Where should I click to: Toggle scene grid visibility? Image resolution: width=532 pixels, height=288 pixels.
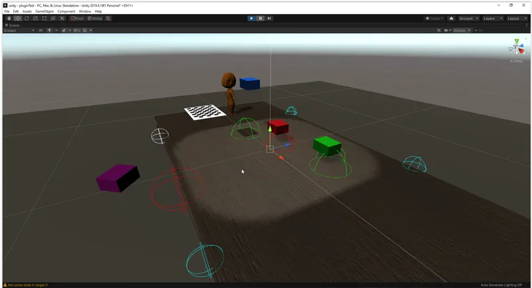point(85,31)
